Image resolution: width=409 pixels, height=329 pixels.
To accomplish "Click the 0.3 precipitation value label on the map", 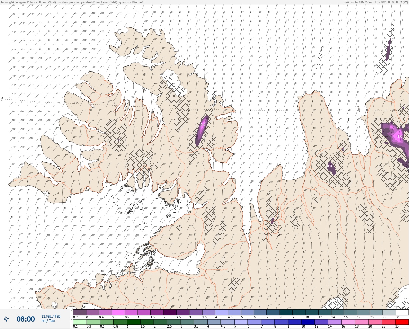I will coord(330,166).
